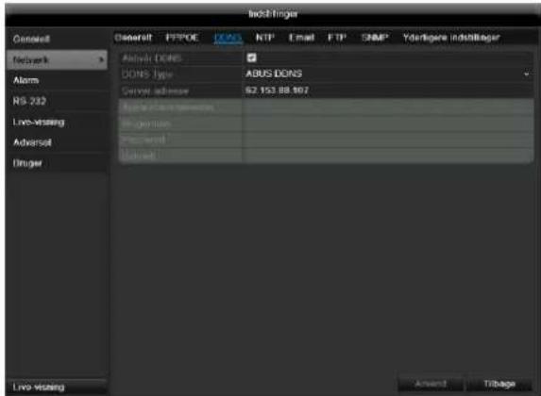Open the Alarm settings section
Screen dimensions: 541x396
57,80
